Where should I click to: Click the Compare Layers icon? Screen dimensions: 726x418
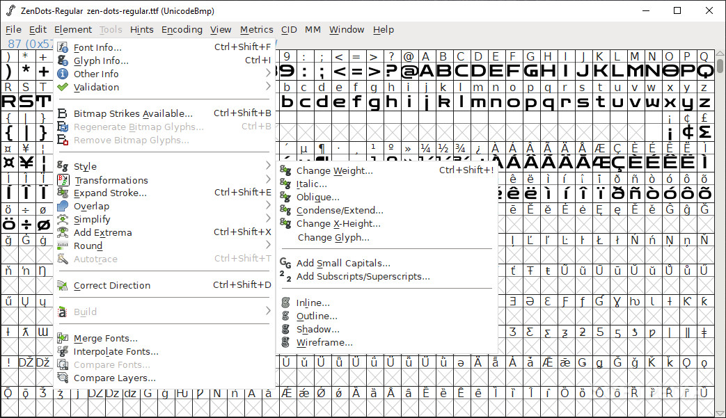pos(63,378)
